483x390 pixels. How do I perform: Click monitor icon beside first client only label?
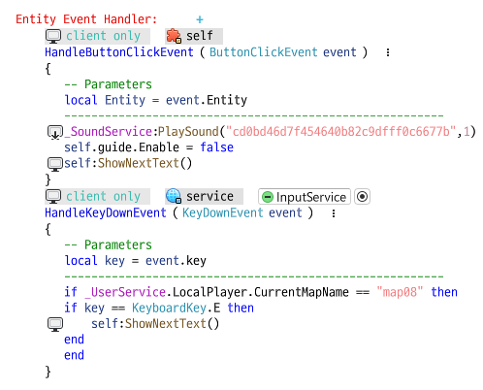click(53, 36)
